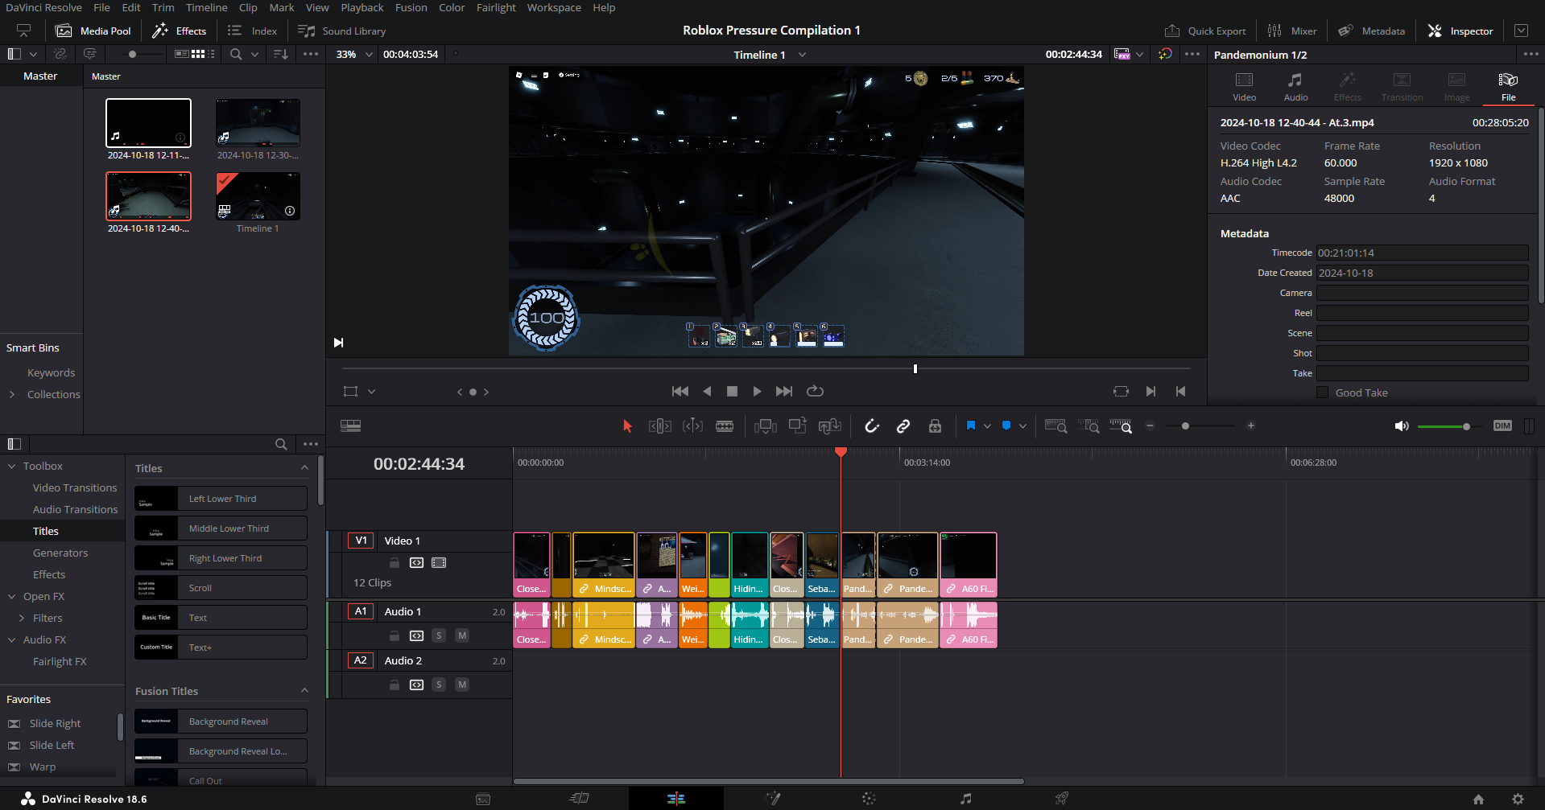This screenshot has height=810, width=1545.
Task: Open the Workspace menu
Action: (x=554, y=7)
